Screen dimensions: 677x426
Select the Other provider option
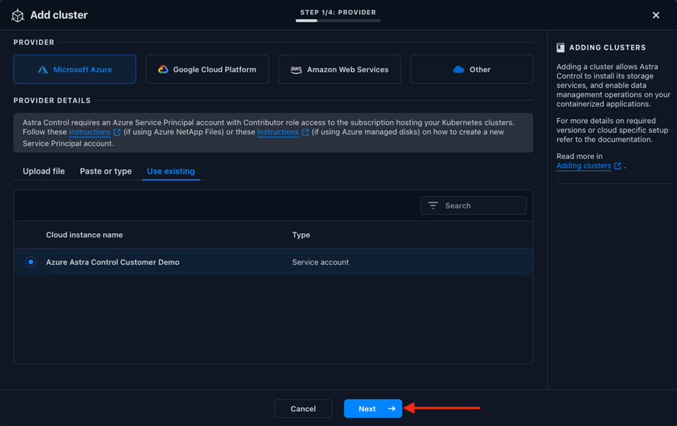(x=472, y=69)
